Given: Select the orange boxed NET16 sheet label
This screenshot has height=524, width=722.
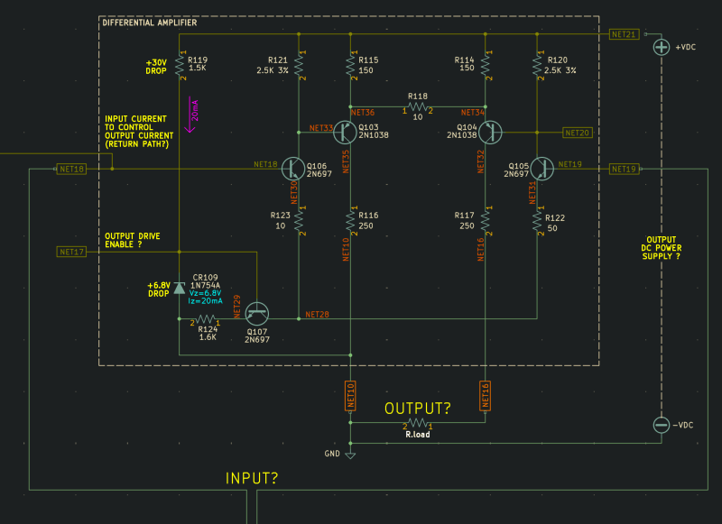Looking at the screenshot, I should click(485, 396).
